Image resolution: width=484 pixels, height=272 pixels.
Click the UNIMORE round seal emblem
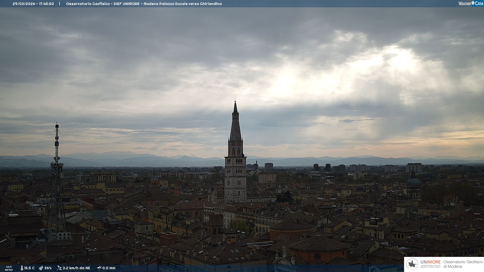(x=412, y=264)
